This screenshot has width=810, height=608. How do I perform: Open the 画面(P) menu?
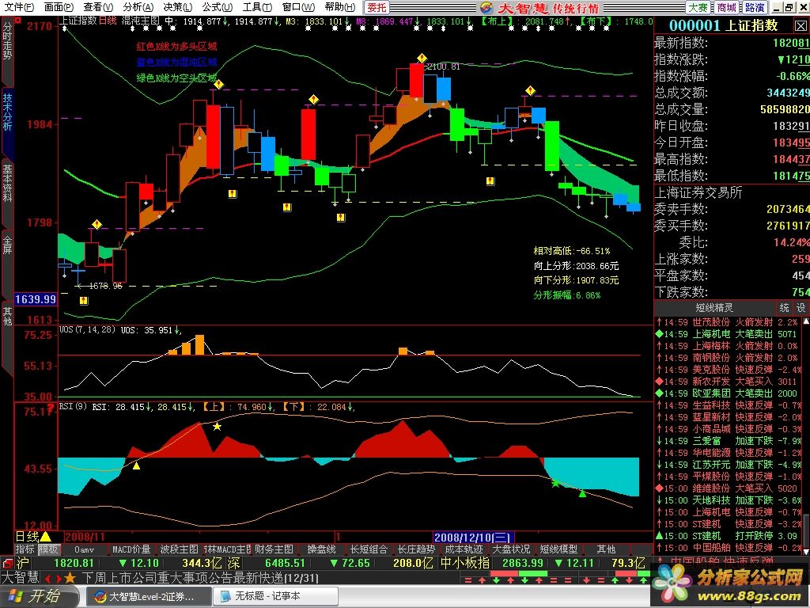coord(59,7)
